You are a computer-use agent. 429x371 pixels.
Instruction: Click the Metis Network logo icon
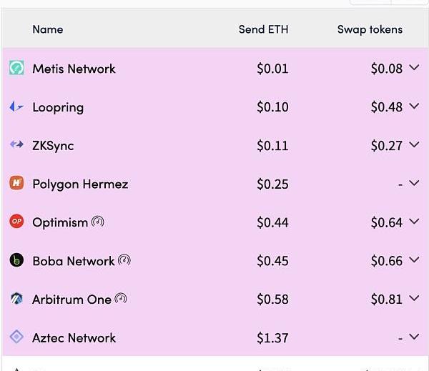click(16, 68)
